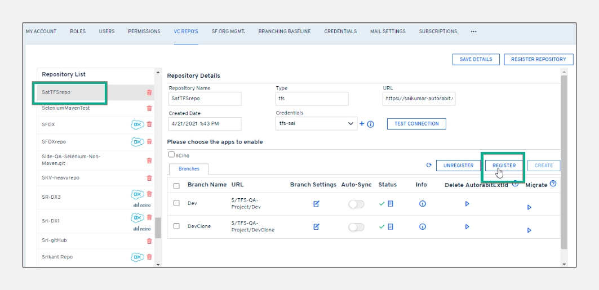Screen dimensions: 599x290
Task: Open the Credentials dropdown showing tfs-sai
Action: pyautogui.click(x=316, y=123)
